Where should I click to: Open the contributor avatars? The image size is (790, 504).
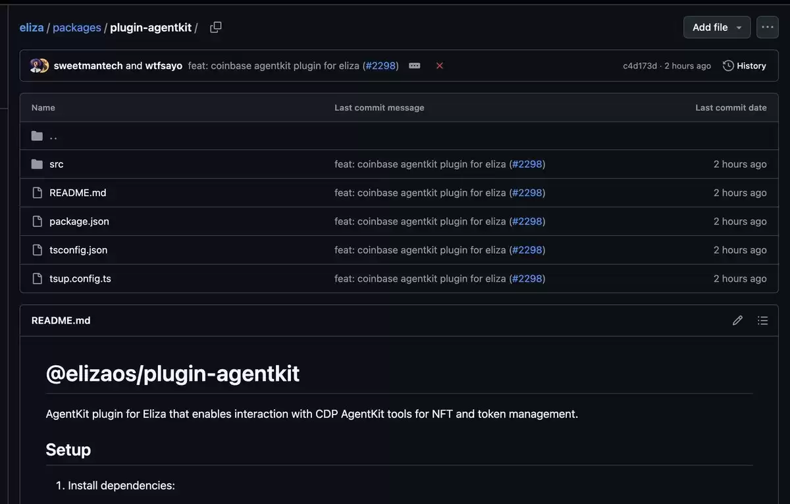39,66
